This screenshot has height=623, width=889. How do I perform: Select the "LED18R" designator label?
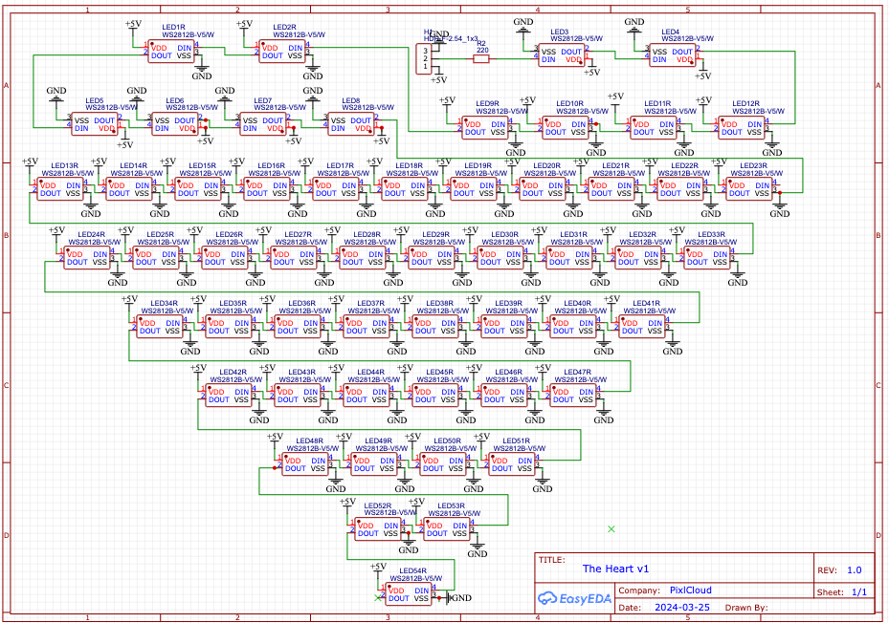pos(409,165)
